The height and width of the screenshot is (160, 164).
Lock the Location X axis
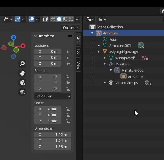pos(68,51)
